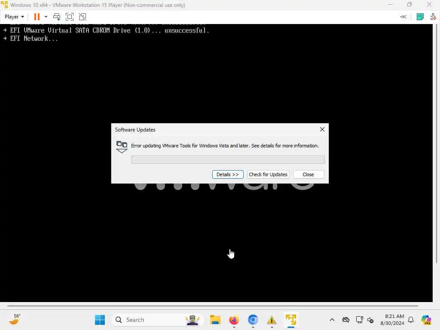Click the Software Updates download icon
The height and width of the screenshot is (330, 440).
click(x=122, y=147)
